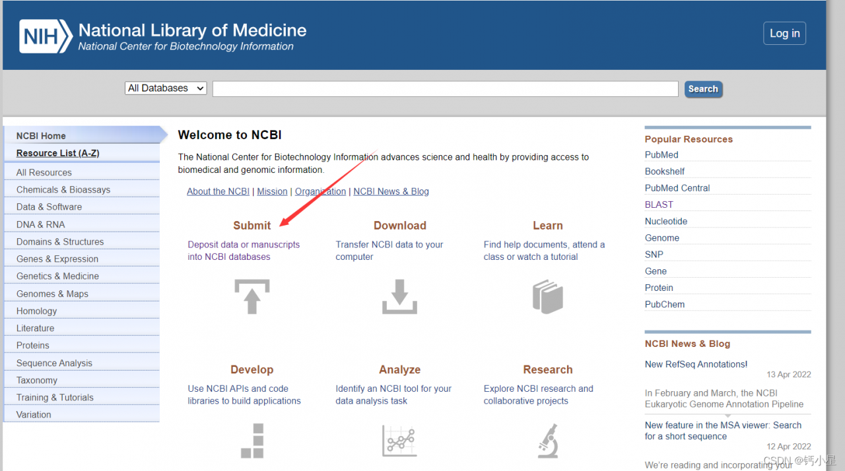Click the search text field
Viewport: 845px width, 471px height.
[445, 89]
